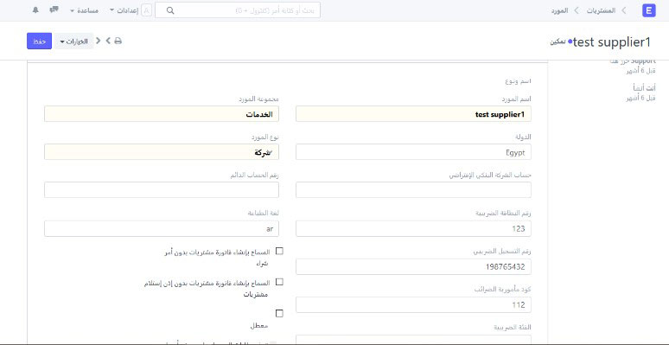669x345 pixels.
Task: Click the tax registration number field 198765432
Action: pyautogui.click(x=413, y=267)
